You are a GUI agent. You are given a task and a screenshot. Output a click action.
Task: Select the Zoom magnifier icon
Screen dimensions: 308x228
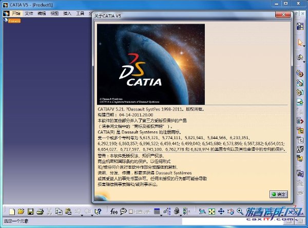[x=240, y=212]
